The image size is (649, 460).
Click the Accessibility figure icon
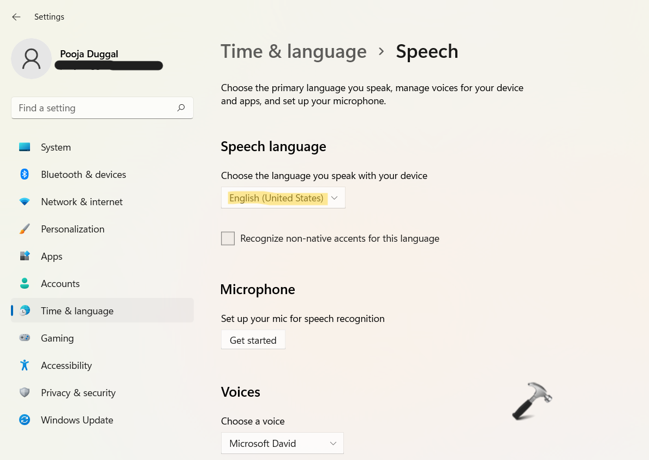click(25, 365)
